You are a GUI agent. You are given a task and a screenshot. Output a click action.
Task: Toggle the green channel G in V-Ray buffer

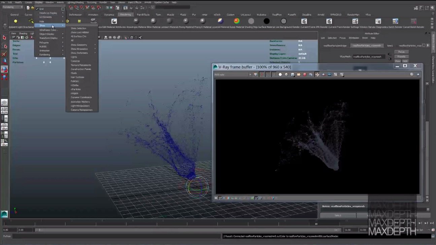[x=268, y=74]
